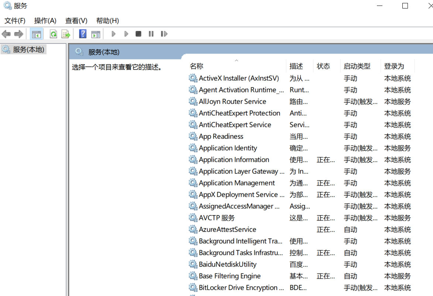Viewport: 433px width, 296px height.
Task: Go back with the left arrow toolbar icon
Action: point(6,34)
